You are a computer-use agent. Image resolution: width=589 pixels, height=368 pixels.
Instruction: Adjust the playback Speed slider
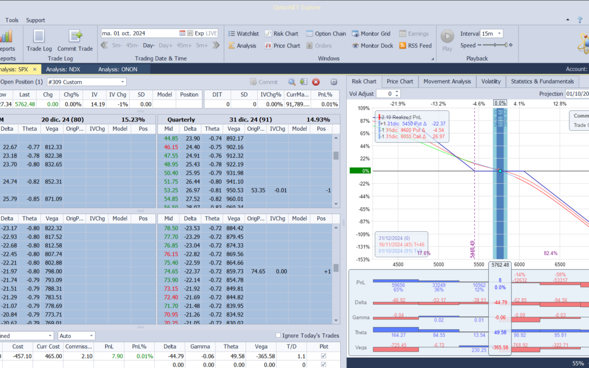coord(495,45)
